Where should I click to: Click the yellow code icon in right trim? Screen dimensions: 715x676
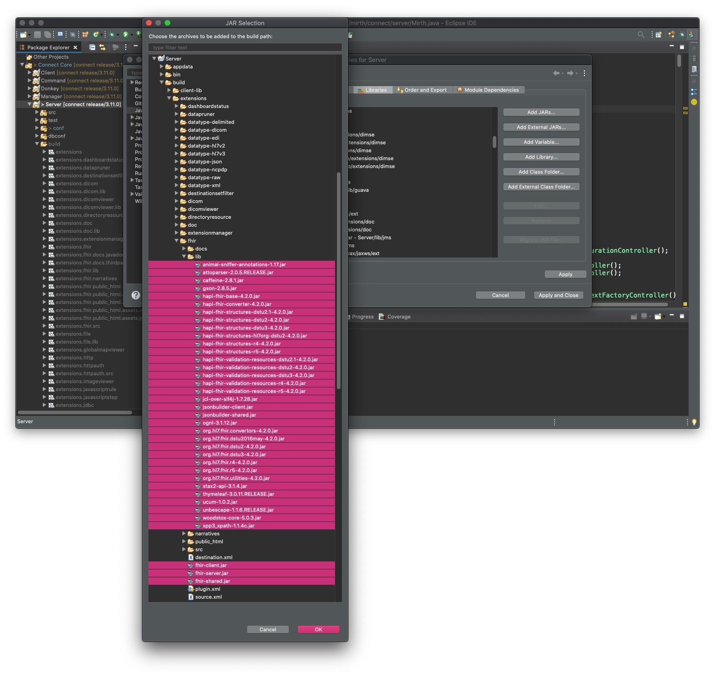[x=694, y=102]
